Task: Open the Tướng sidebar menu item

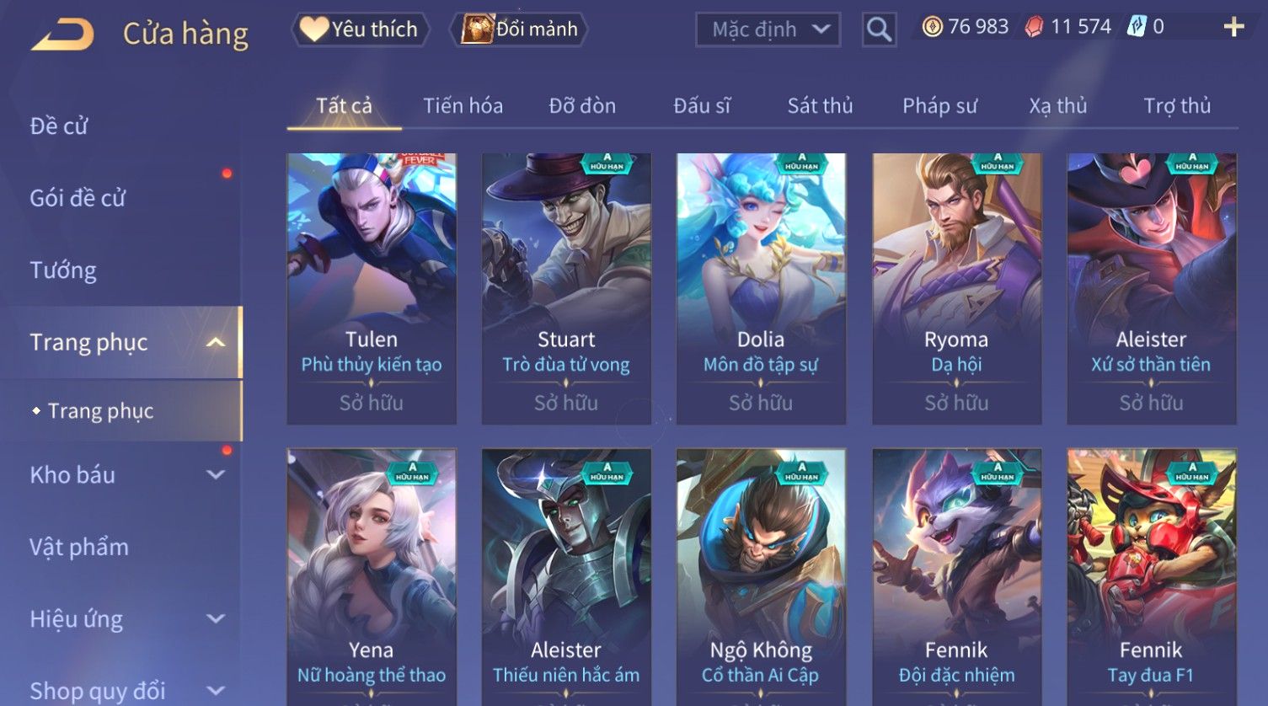Action: [x=63, y=270]
